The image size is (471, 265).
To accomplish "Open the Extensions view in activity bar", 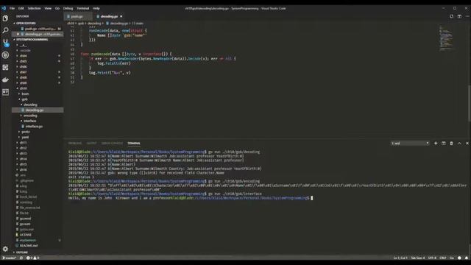I will pyautogui.click(x=5, y=67).
